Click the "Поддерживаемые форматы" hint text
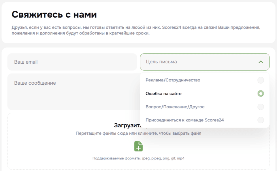The height and width of the screenshot is (171, 277). point(138,158)
